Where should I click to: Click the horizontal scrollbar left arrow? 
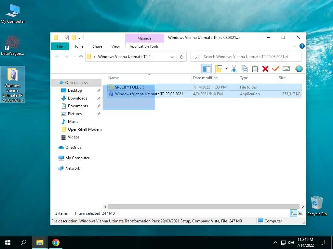pyautogui.click(x=105, y=207)
